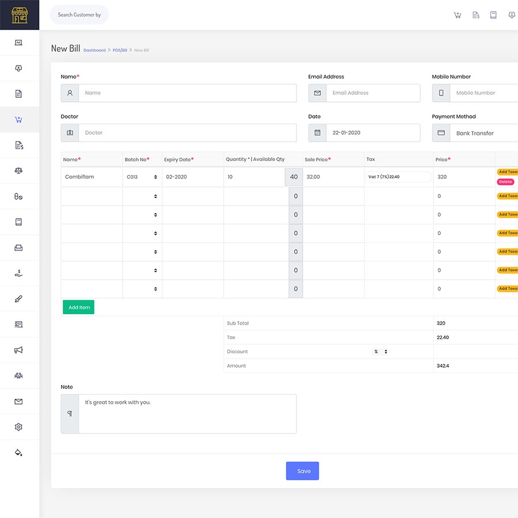Click the Sub Total value 320
Viewport: 518px width, 518px height.
click(441, 323)
